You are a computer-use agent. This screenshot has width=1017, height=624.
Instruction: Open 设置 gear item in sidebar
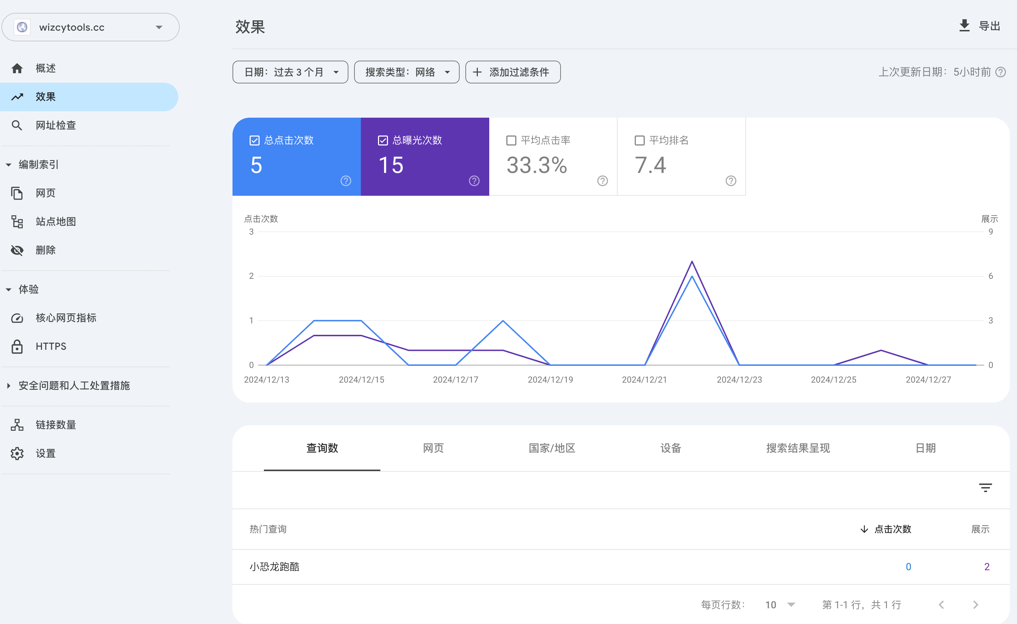[x=17, y=453]
